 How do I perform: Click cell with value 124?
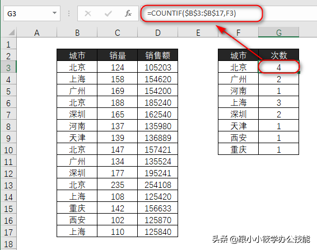click(117, 67)
